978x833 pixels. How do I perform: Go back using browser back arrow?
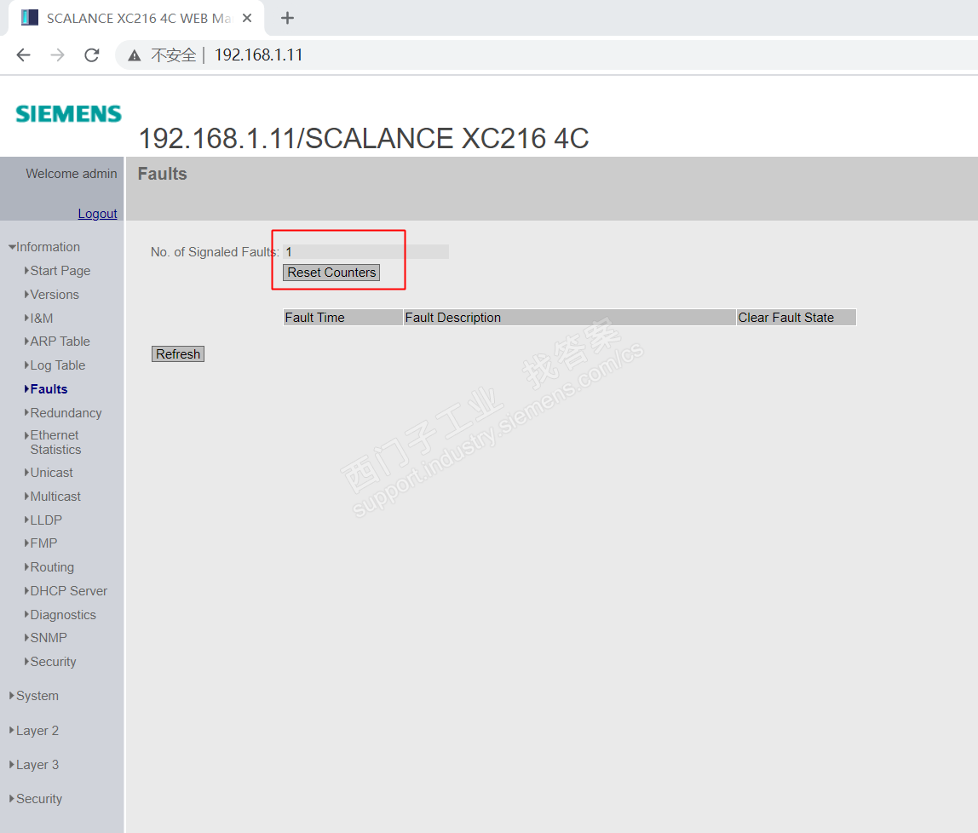click(x=23, y=55)
